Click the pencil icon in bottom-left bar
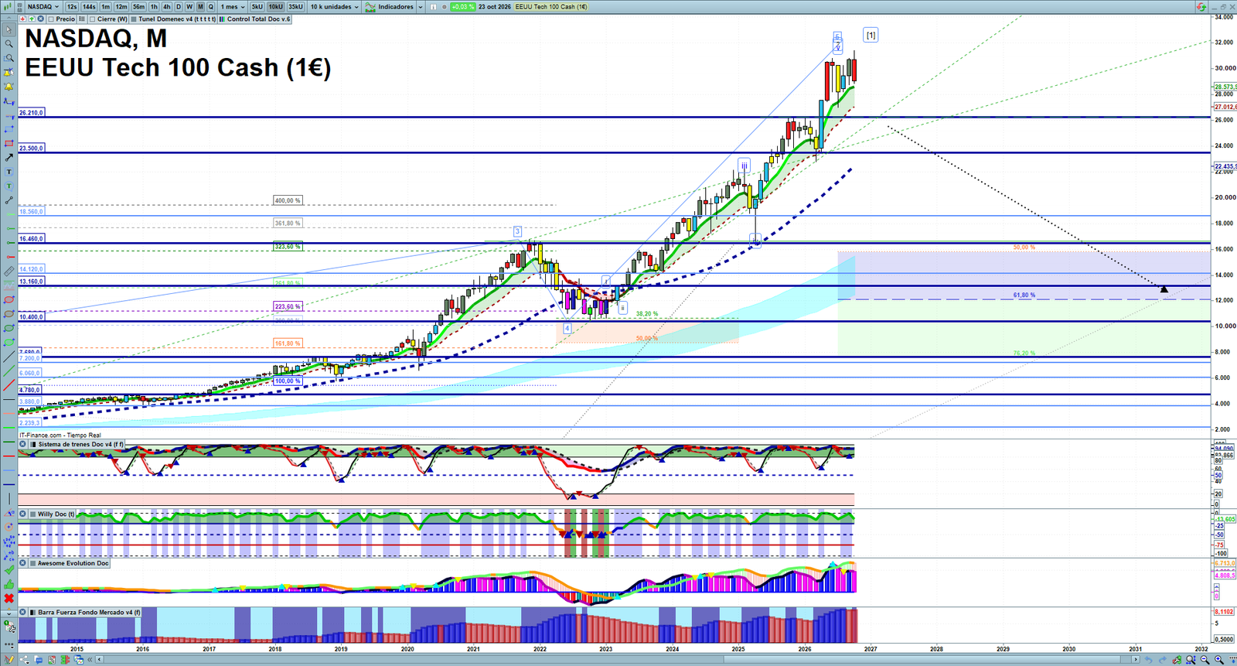The image size is (1237, 666). [9, 659]
